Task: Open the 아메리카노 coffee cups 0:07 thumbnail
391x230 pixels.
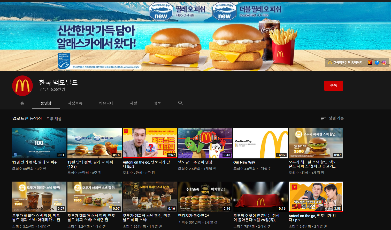Action: click(x=39, y=197)
